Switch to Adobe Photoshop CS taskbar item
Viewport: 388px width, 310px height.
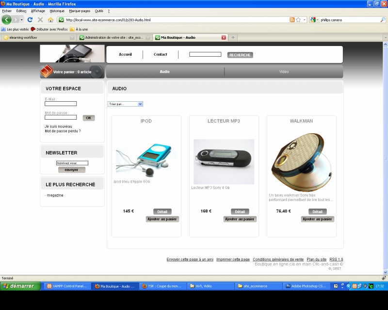[x=307, y=286]
